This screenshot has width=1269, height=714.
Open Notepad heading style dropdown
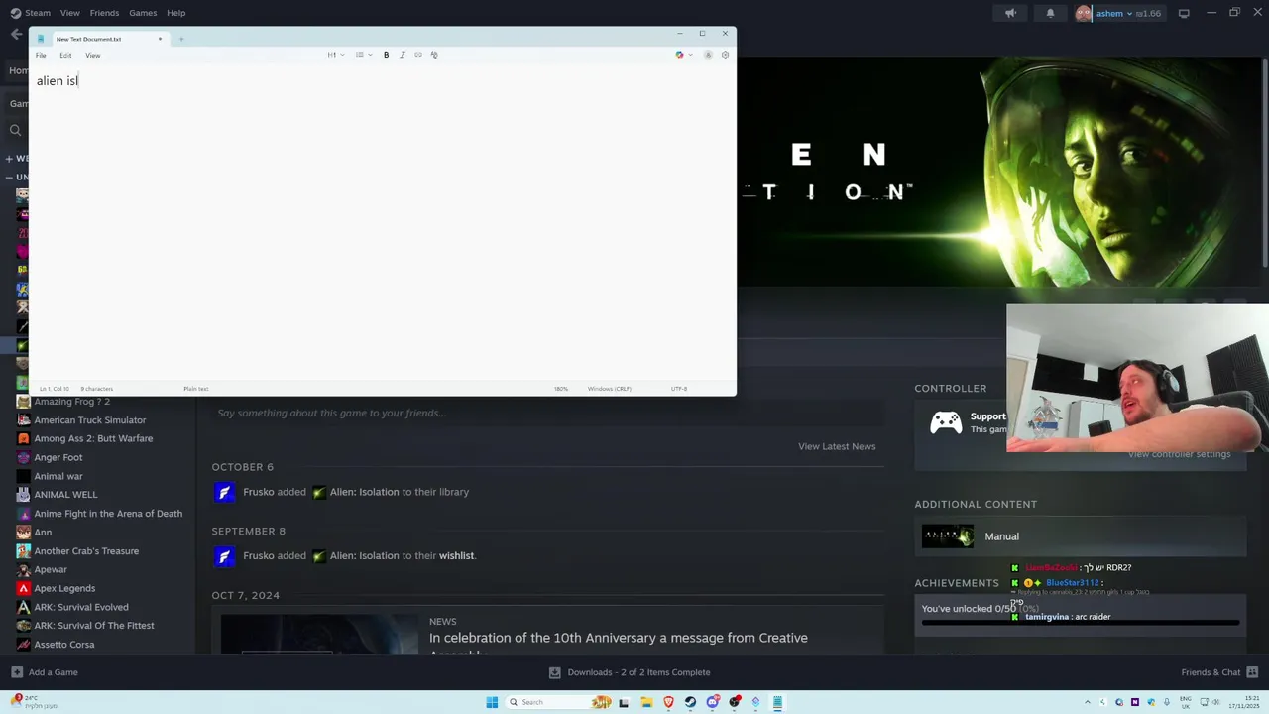click(x=335, y=55)
